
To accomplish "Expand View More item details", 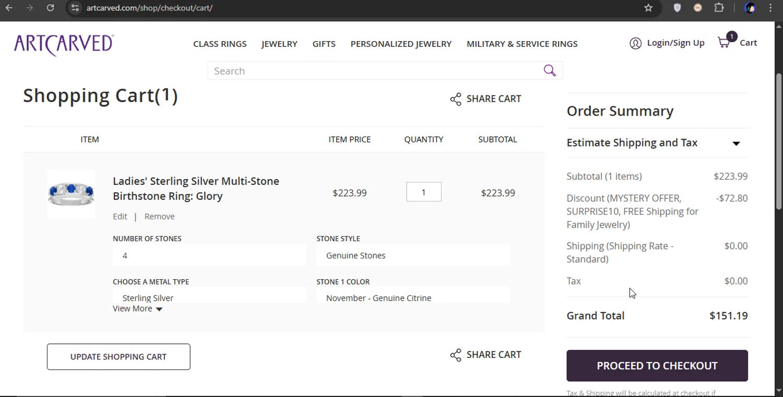I will [138, 308].
